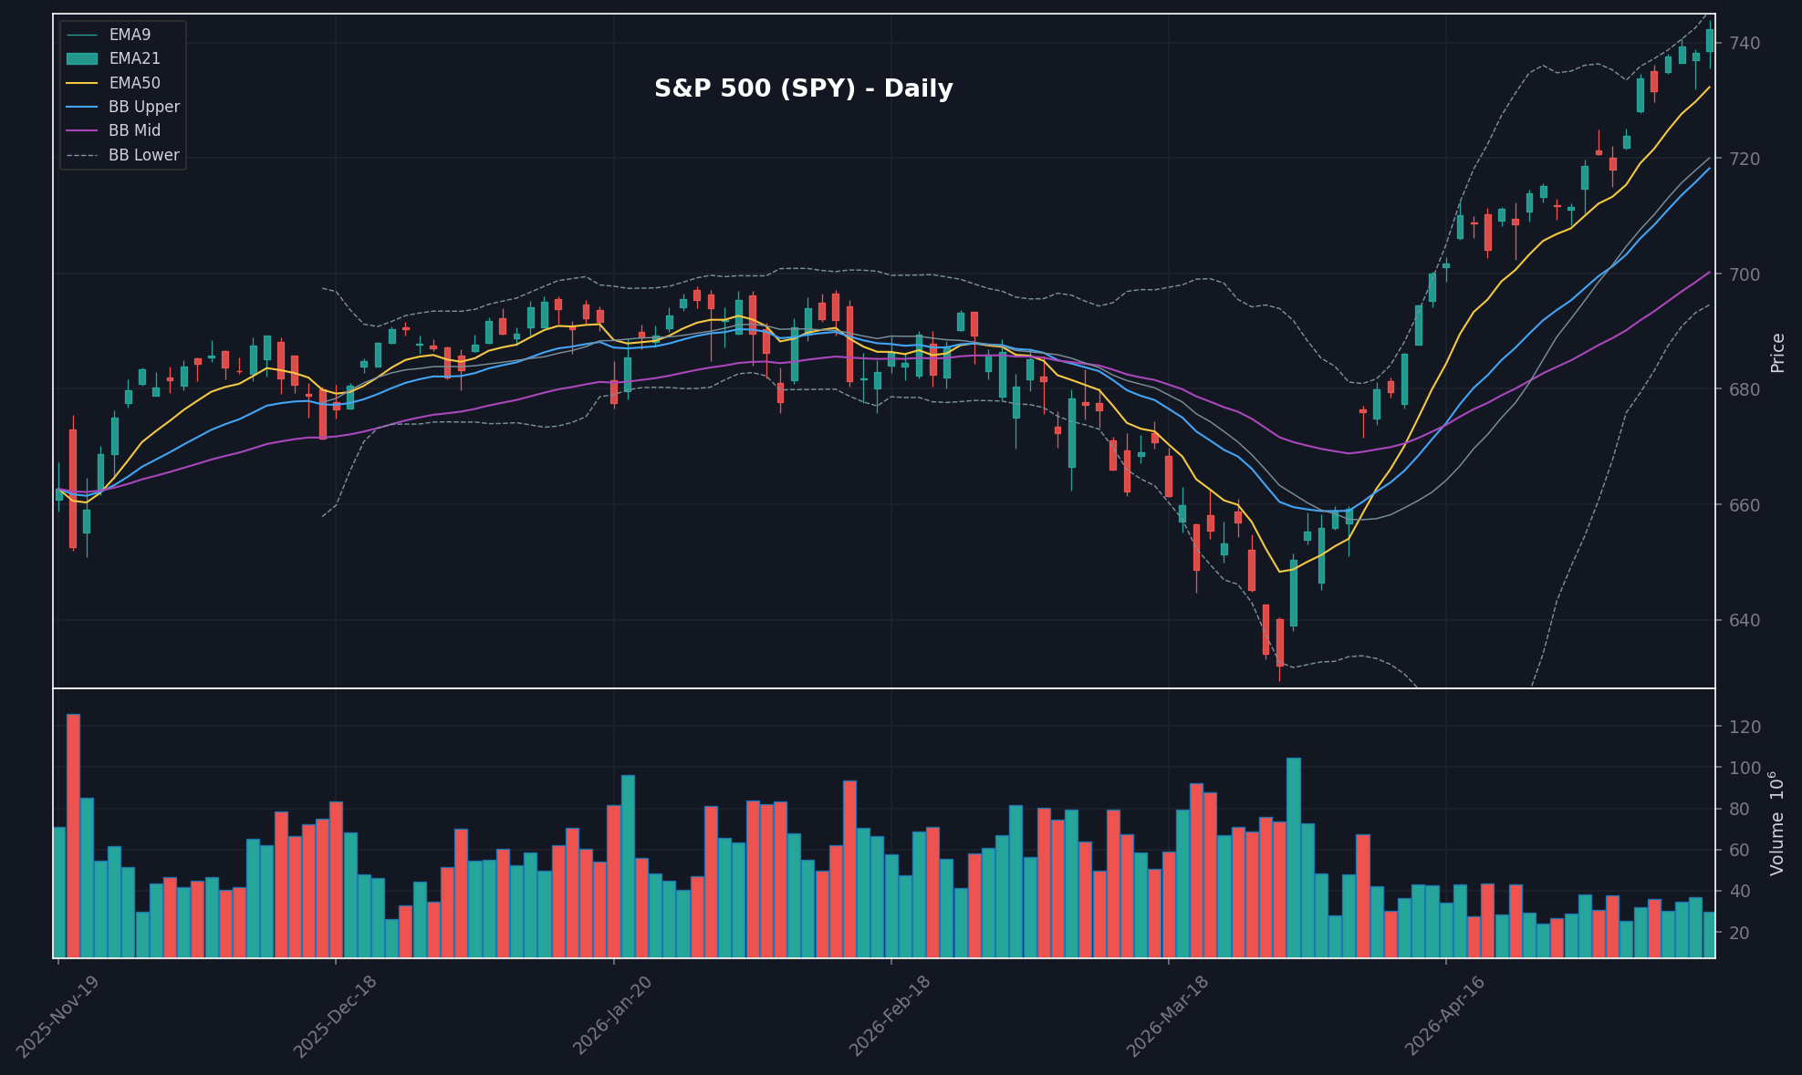The image size is (1802, 1075).
Task: Click the BB Lower dashed legend line
Action: [x=82, y=155]
